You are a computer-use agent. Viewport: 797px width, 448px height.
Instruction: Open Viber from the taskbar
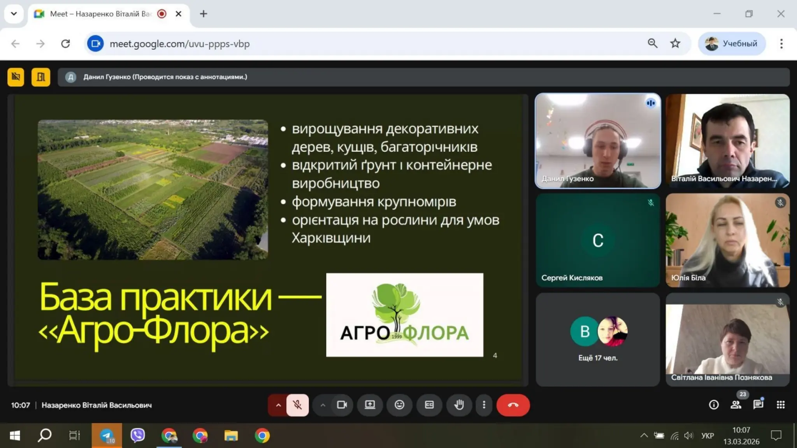(x=138, y=436)
